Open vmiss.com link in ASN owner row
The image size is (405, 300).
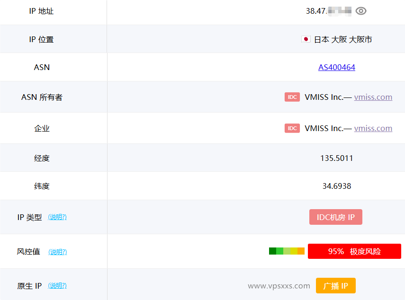coord(373,97)
